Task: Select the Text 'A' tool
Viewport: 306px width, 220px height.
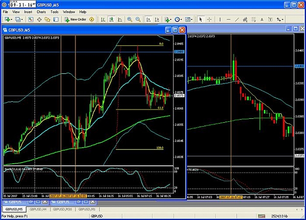Action: click(262, 20)
